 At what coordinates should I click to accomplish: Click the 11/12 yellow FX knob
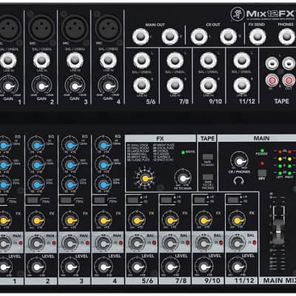(x=237, y=221)
